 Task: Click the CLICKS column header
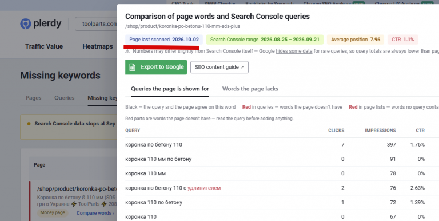point(336,131)
